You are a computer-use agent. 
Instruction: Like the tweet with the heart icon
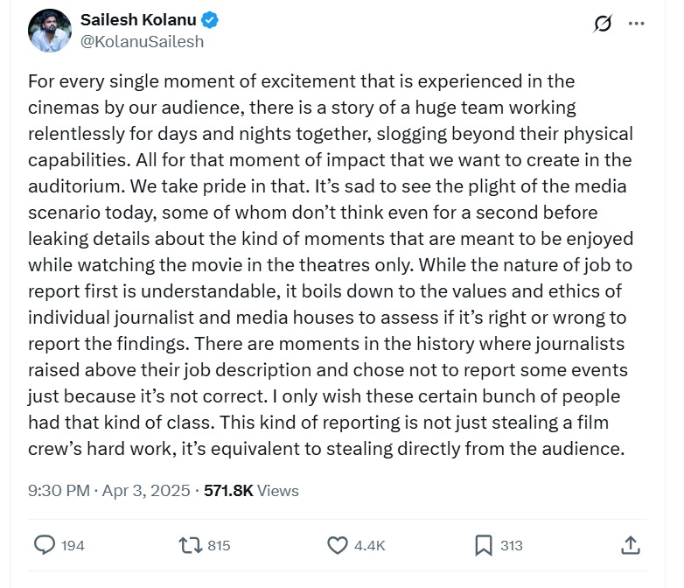(x=338, y=545)
